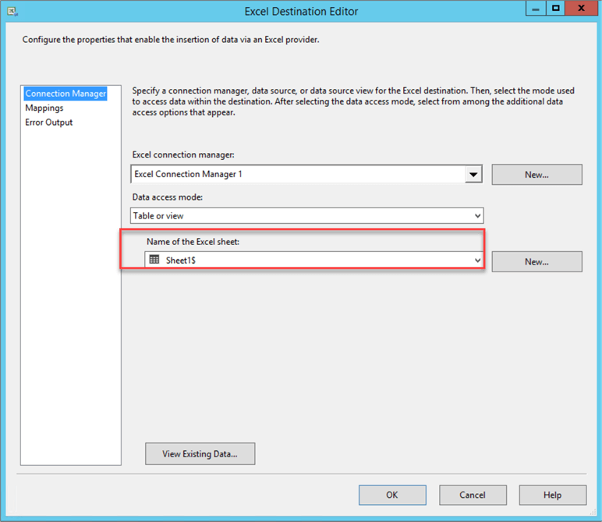Open the Mappings page
602x522 pixels.
point(44,108)
